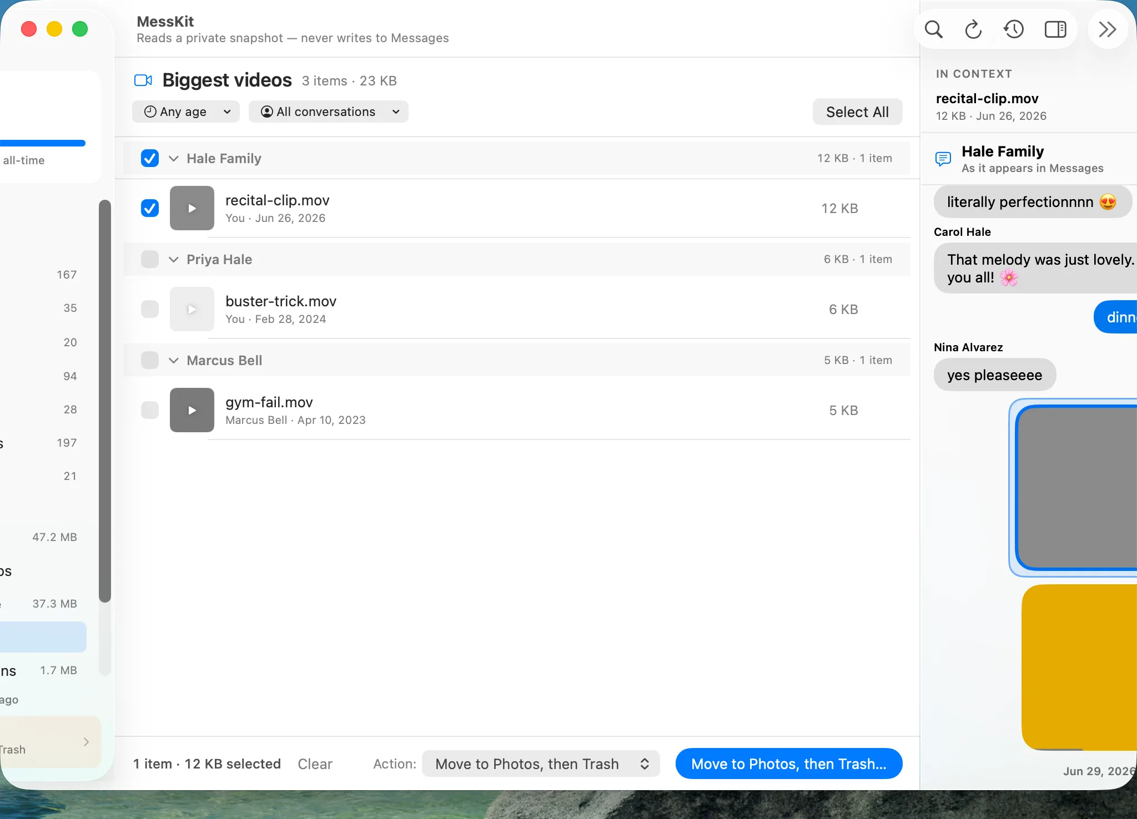The height and width of the screenshot is (819, 1137).
Task: Click the buster-trick.mov file name
Action: click(281, 301)
